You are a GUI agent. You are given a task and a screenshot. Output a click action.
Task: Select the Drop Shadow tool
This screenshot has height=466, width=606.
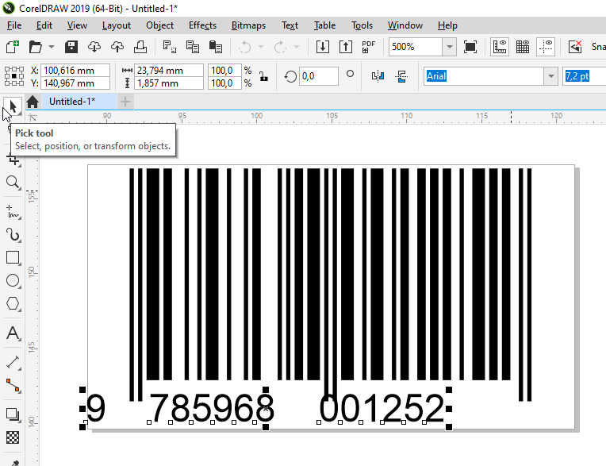pos(13,415)
